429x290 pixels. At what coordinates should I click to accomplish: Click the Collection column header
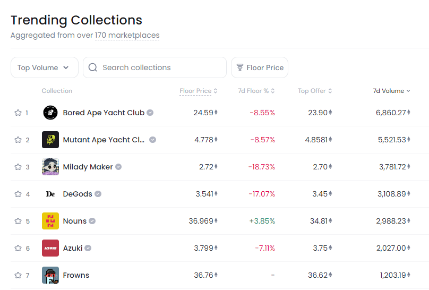pyautogui.click(x=57, y=91)
